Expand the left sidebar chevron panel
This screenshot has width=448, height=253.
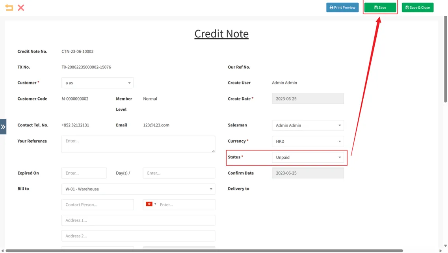tap(3, 127)
